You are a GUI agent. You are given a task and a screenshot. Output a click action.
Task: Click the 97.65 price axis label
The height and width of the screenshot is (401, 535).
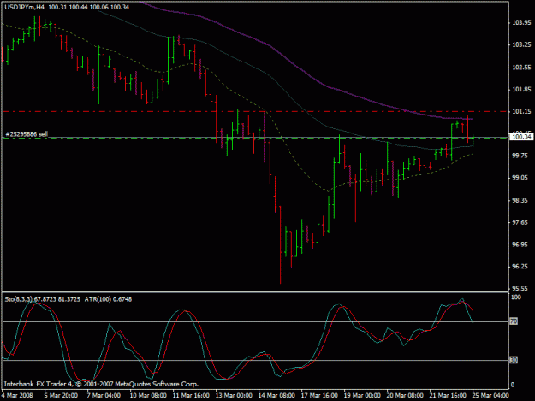click(521, 222)
